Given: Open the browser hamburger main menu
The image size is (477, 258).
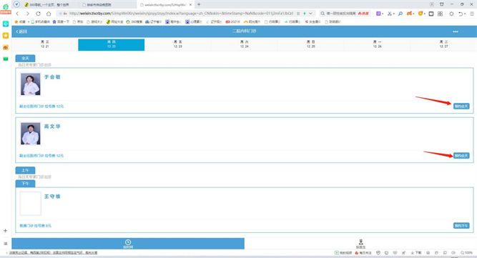Looking at the screenshot, I should (x=472, y=14).
